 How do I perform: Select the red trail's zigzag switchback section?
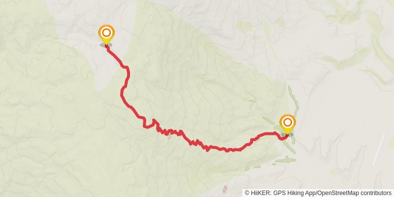coord(181,134)
